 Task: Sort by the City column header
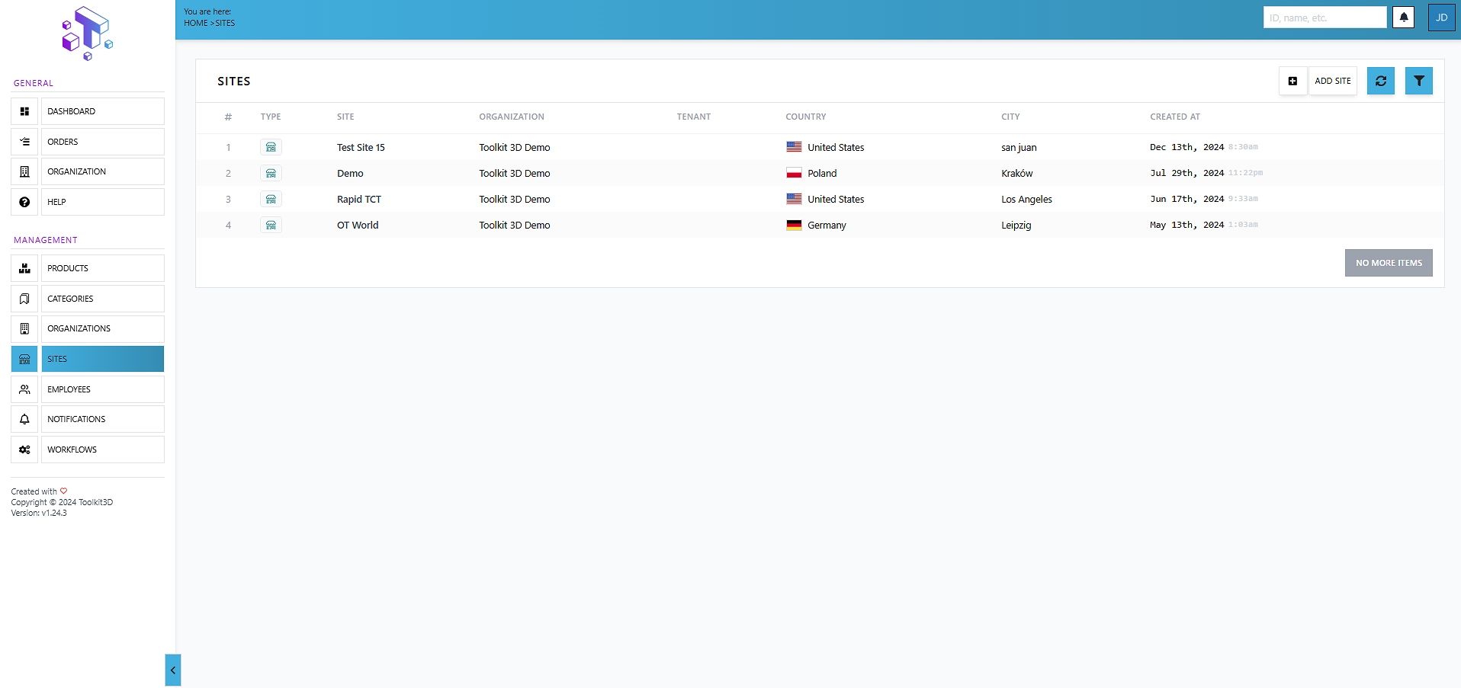click(1010, 117)
